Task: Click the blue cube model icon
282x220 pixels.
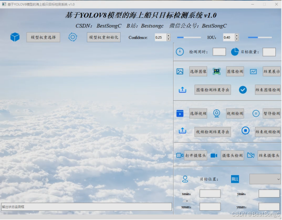Action: [x=15, y=37]
